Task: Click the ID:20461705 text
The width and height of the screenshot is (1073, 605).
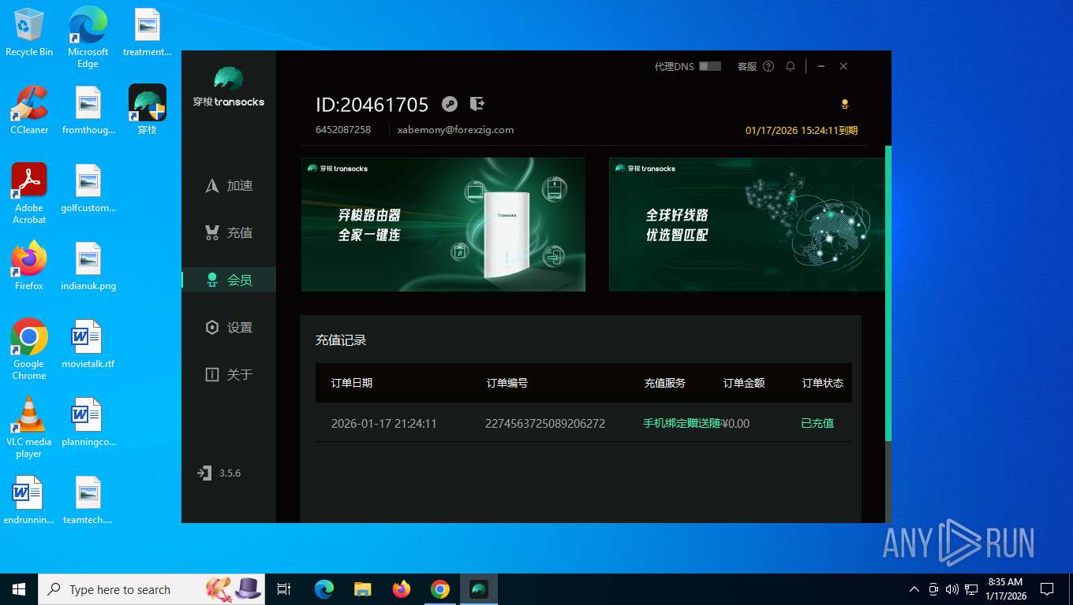Action: pyautogui.click(x=372, y=105)
